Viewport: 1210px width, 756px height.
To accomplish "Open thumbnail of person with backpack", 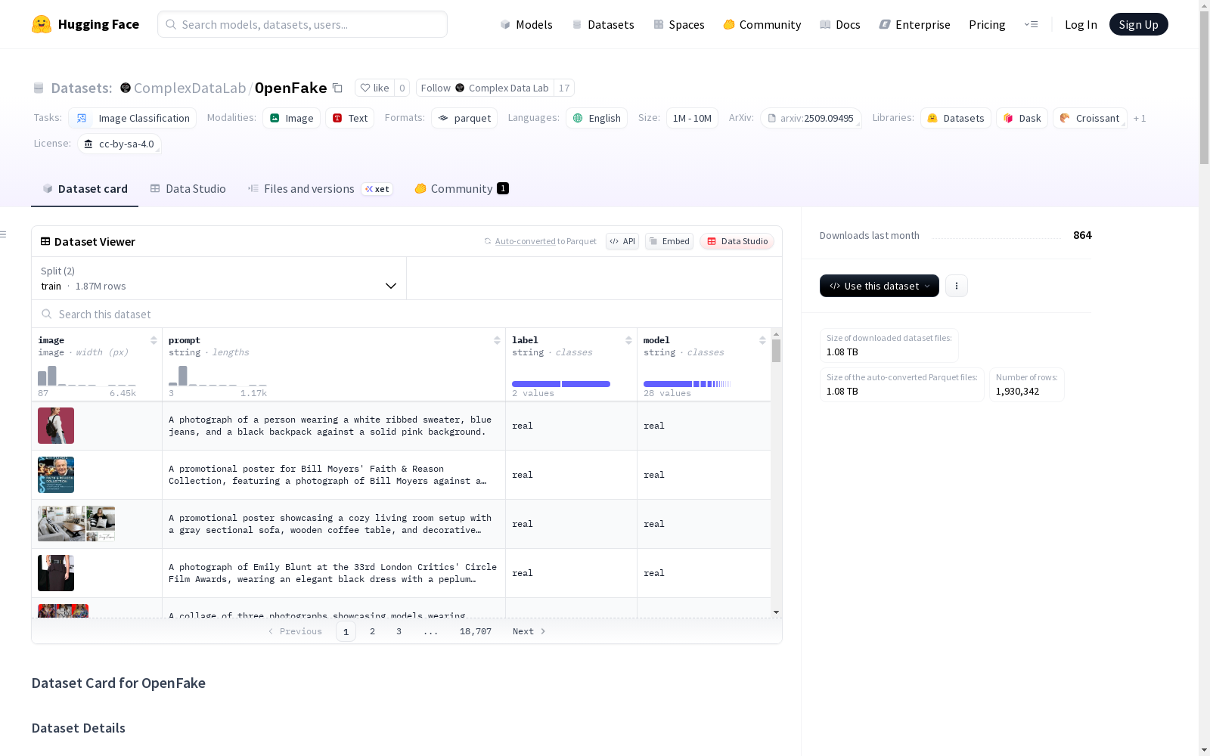I will (56, 426).
